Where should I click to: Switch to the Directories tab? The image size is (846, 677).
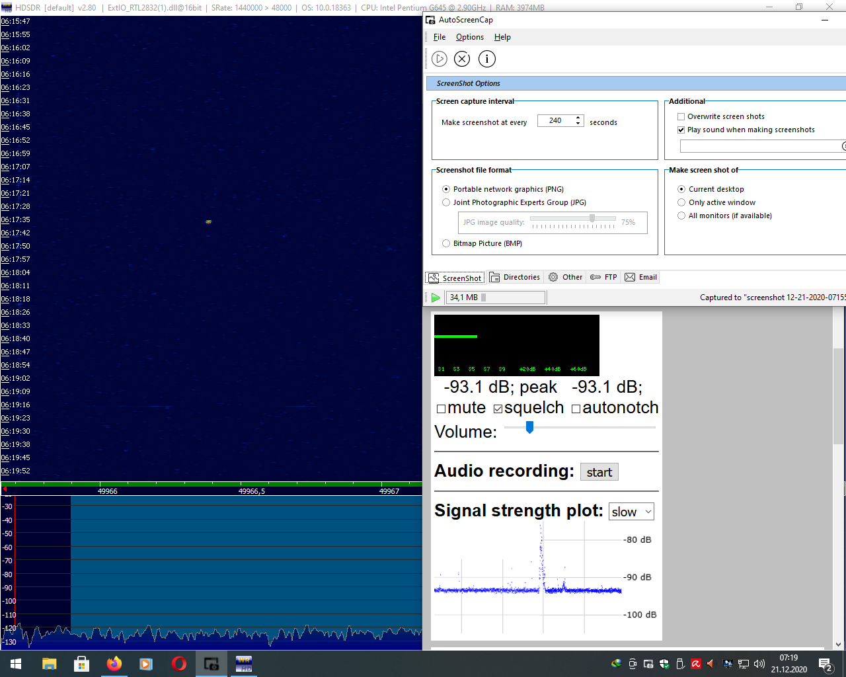[515, 278]
